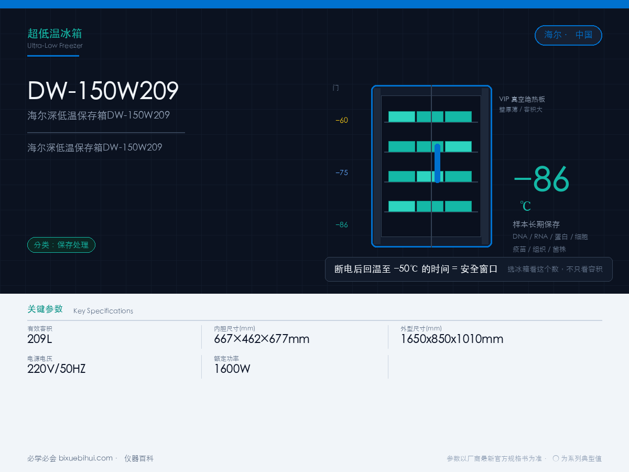Click the 断电后回温 safety window banner
This screenshot has width=629, height=472.
[469, 269]
